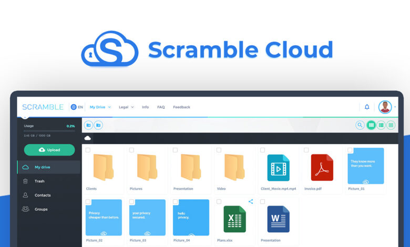Click the Invoice.pdf file name
Viewport: 410px width, 247px height.
tap(313, 189)
